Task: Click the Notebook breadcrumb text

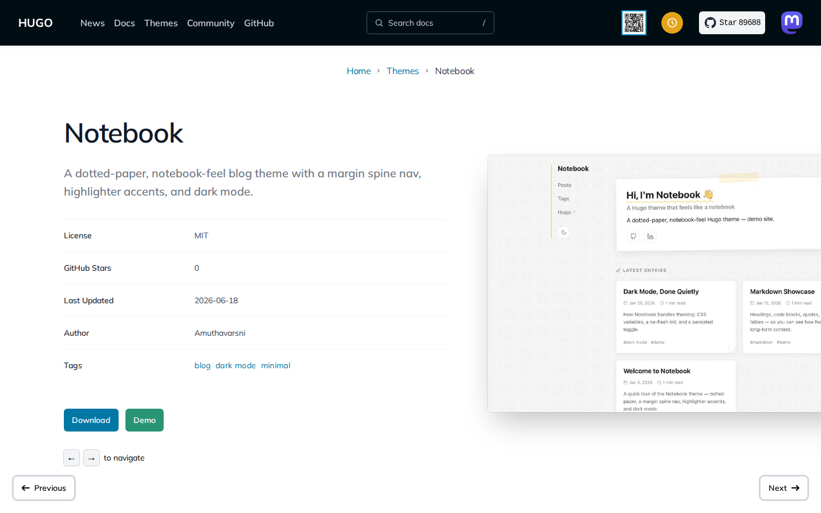Action: [x=454, y=71]
